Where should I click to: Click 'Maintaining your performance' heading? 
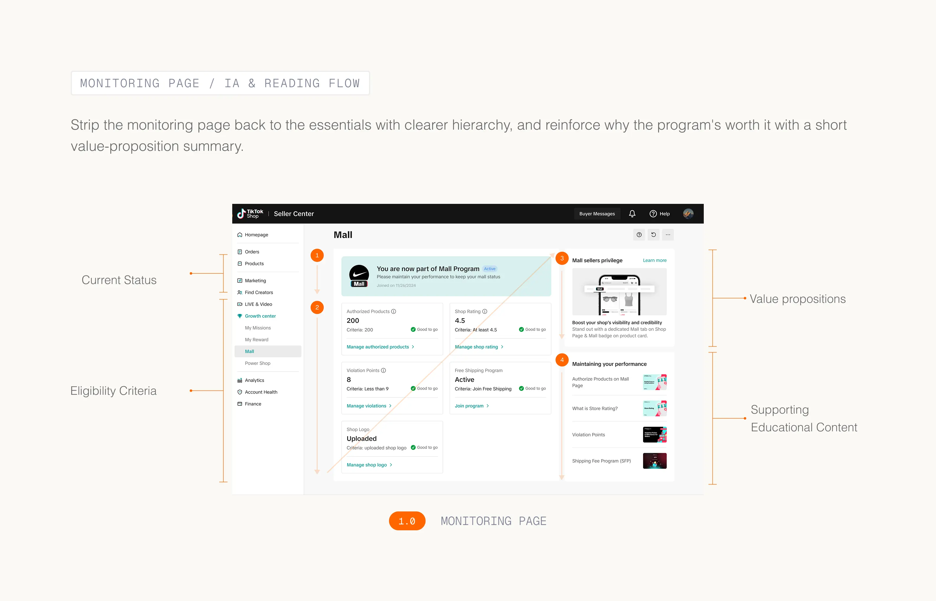609,364
